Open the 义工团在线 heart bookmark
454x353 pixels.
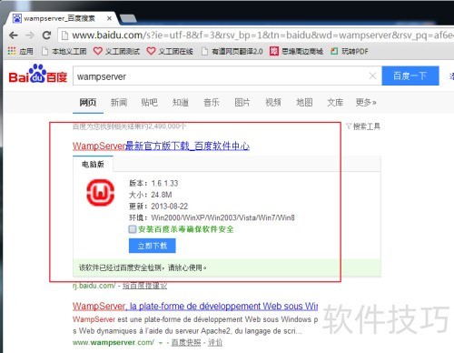(170, 51)
